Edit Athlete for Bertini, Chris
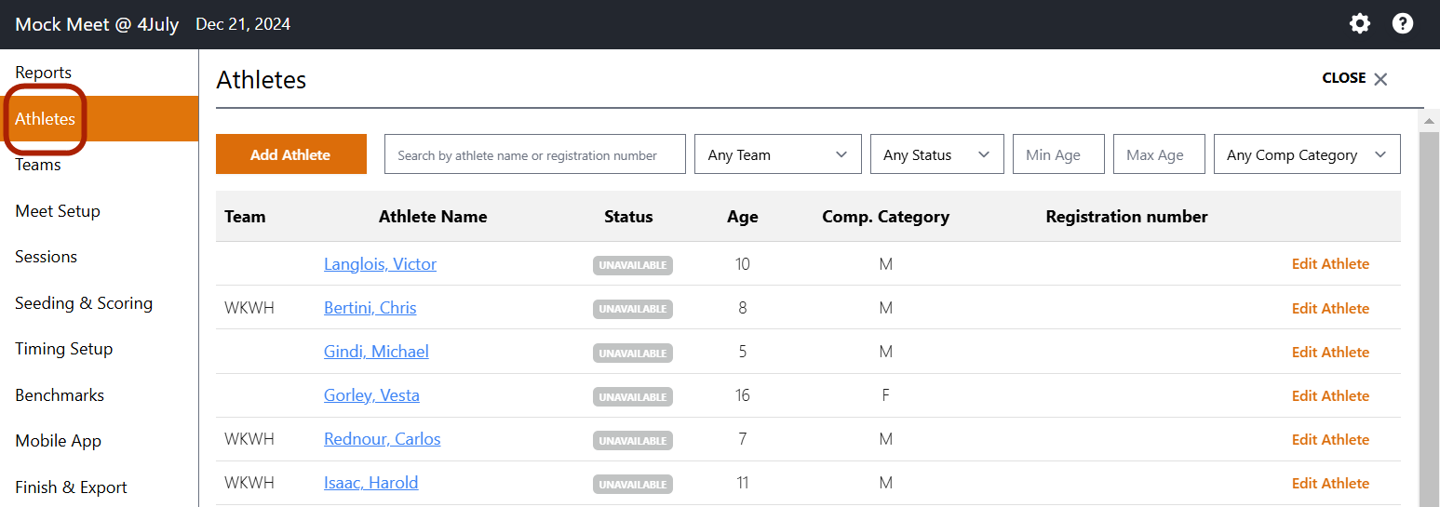This screenshot has width=1440, height=507. pos(1330,308)
